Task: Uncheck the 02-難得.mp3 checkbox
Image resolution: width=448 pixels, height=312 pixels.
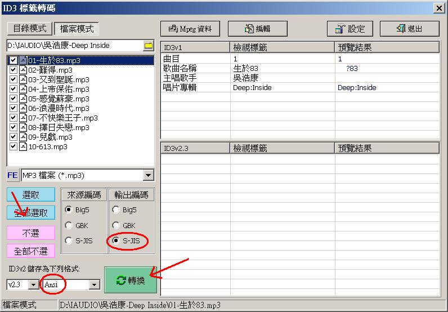Action: tap(14, 70)
